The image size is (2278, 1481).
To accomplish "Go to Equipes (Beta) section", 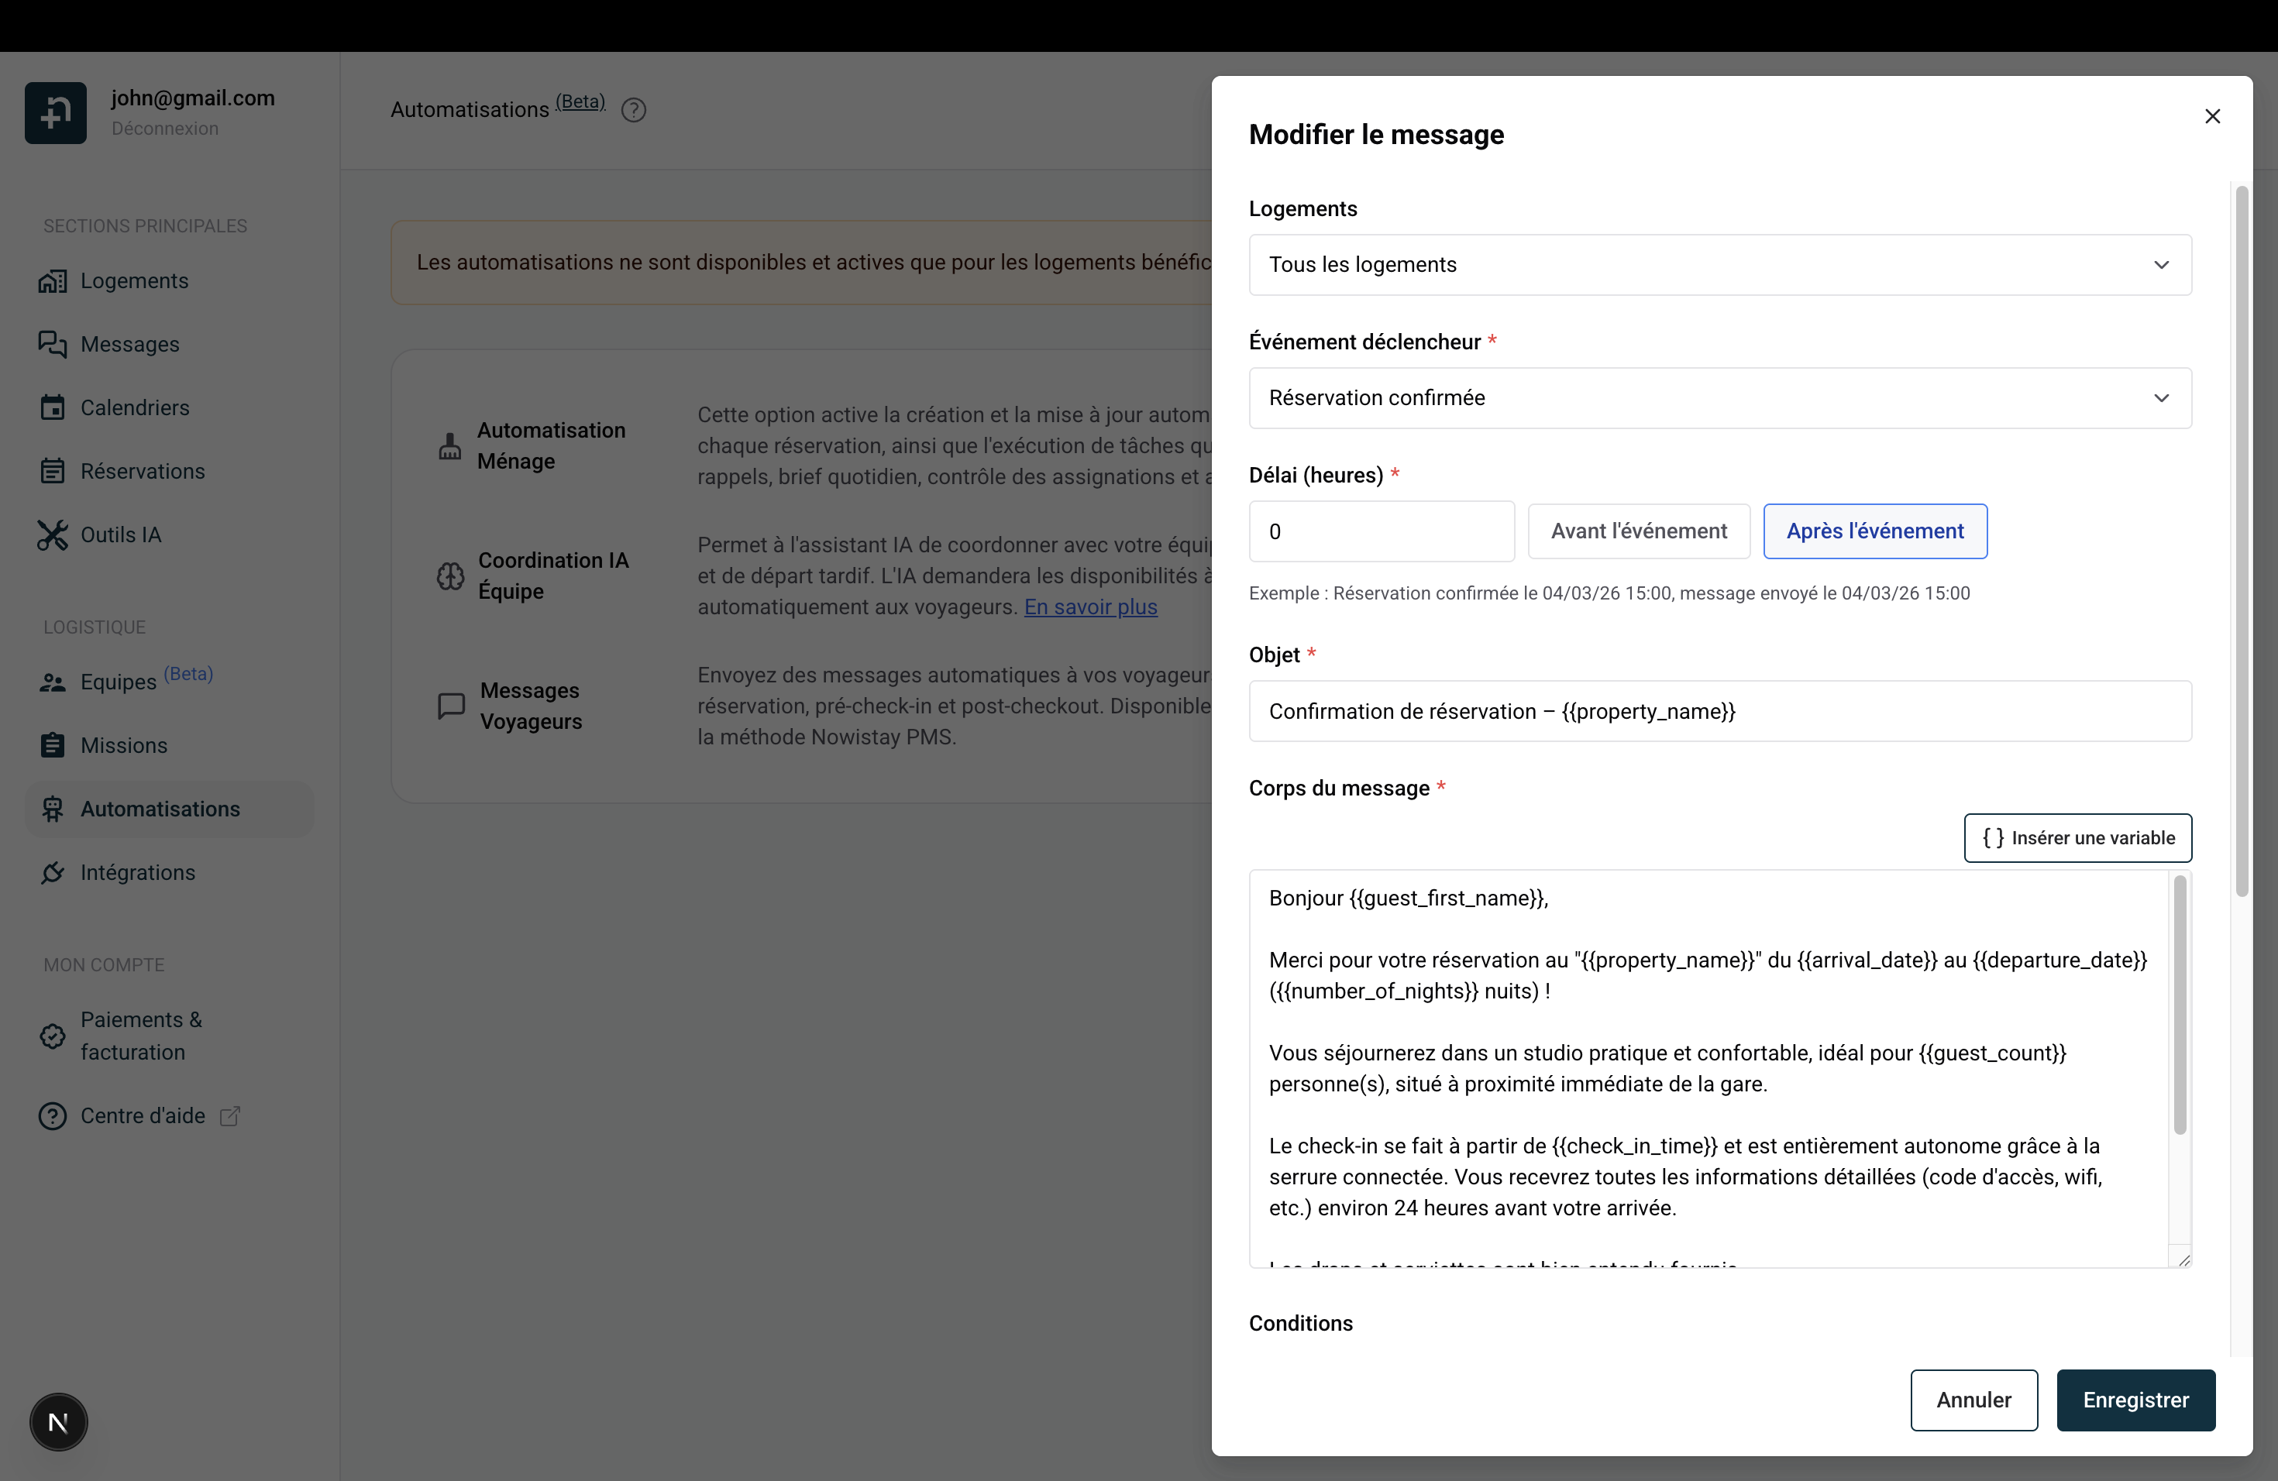I will point(119,681).
